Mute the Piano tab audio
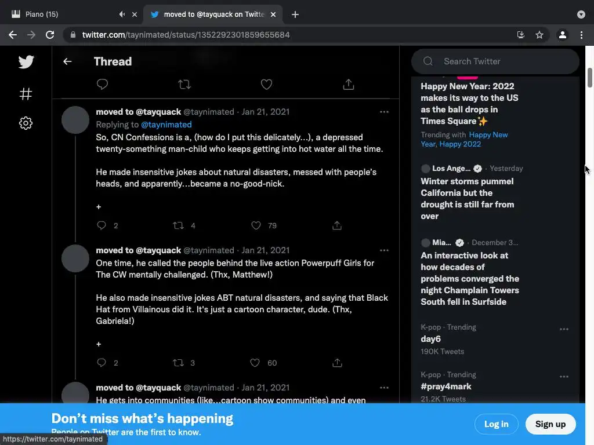The width and height of the screenshot is (594, 445). (122, 14)
